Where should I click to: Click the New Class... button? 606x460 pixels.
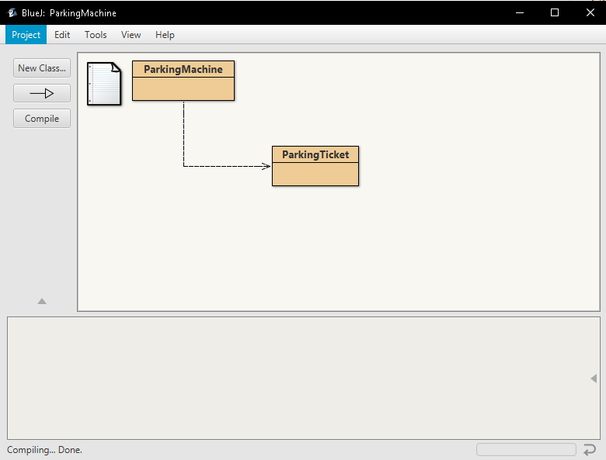click(x=42, y=68)
